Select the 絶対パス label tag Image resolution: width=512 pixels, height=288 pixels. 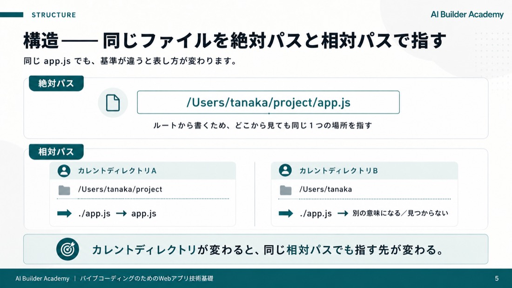[x=56, y=83]
